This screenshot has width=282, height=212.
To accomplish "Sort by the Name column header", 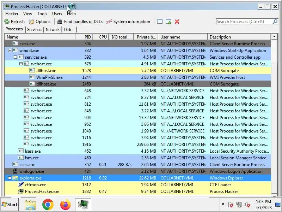I will click(40, 37).
